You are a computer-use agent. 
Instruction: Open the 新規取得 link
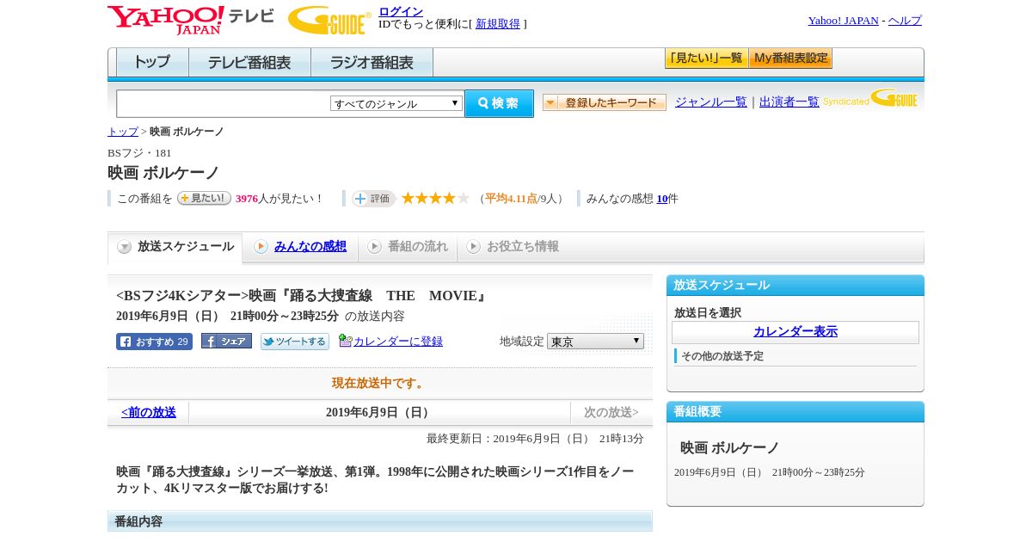click(498, 24)
